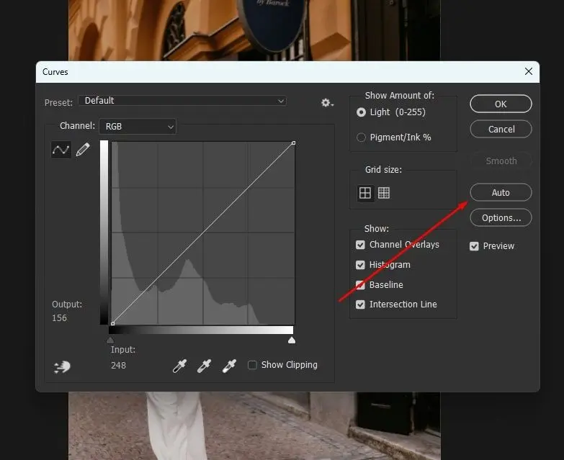Viewport: 564px width, 460px height.
Task: Toggle the Baseline checkbox
Action: [360, 285]
